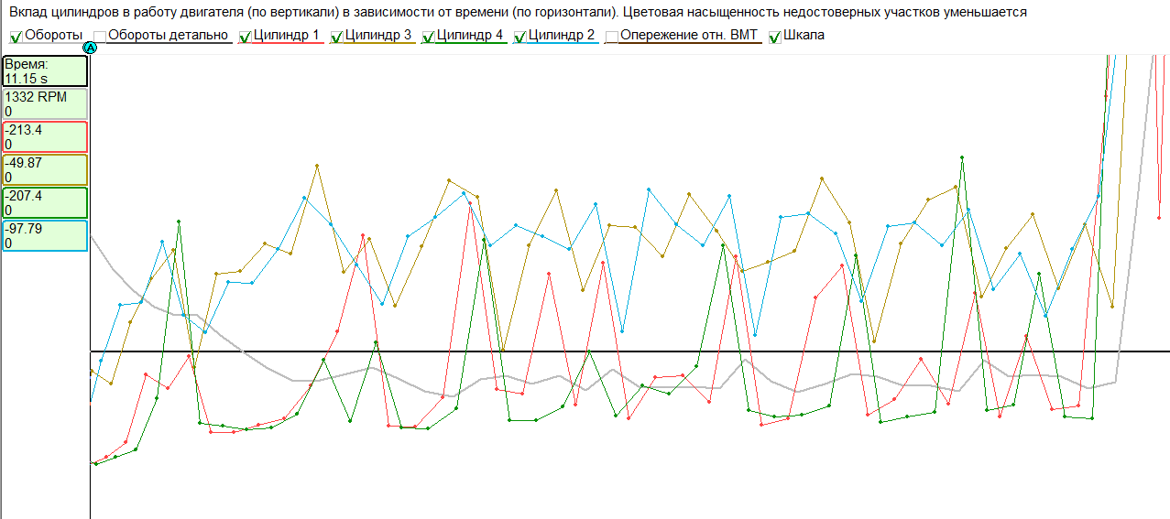Click the blue A cursor marker
1170x519 pixels.
[90, 48]
